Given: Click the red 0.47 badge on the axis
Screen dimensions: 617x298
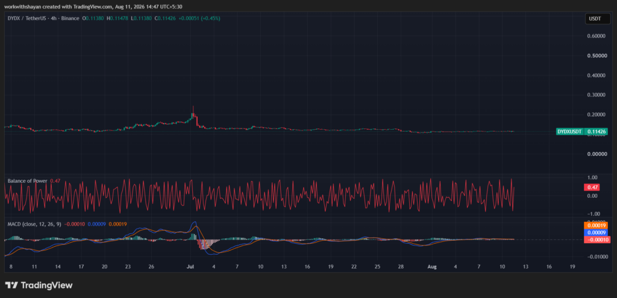Looking at the screenshot, I should (592, 188).
